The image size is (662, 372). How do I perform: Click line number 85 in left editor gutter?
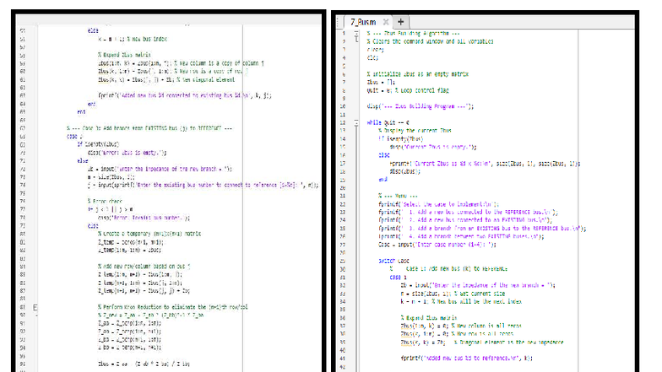[x=22, y=275]
